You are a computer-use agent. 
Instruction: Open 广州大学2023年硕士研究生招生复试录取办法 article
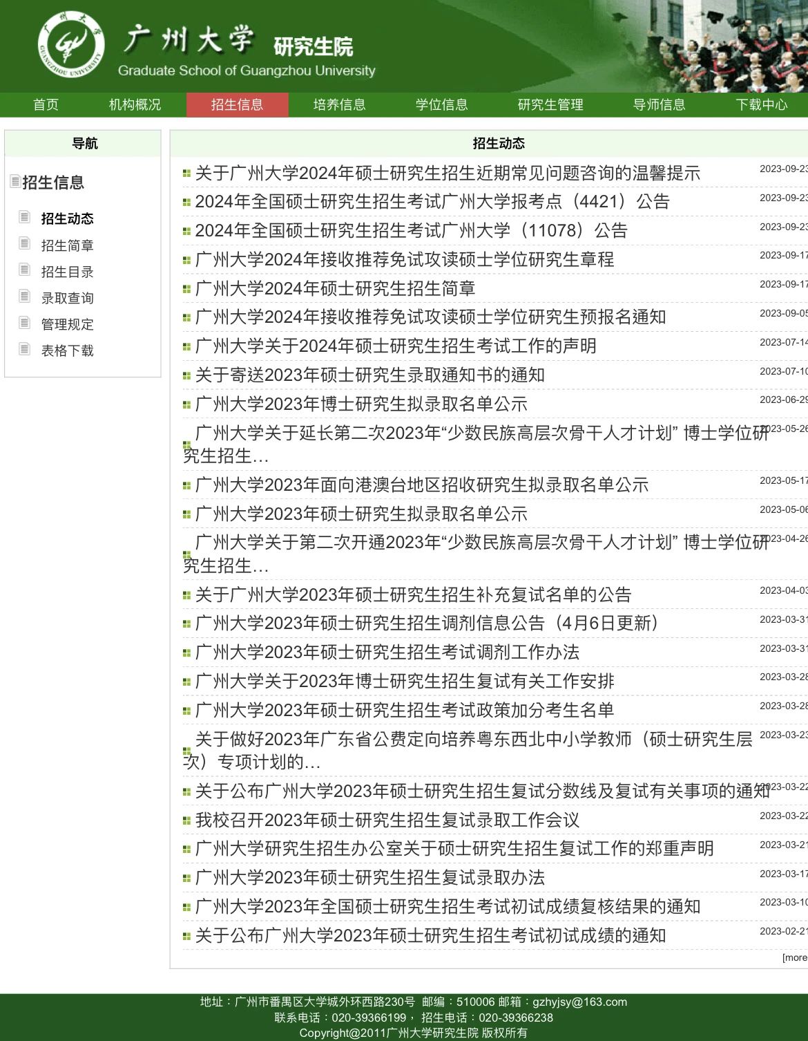coord(369,877)
